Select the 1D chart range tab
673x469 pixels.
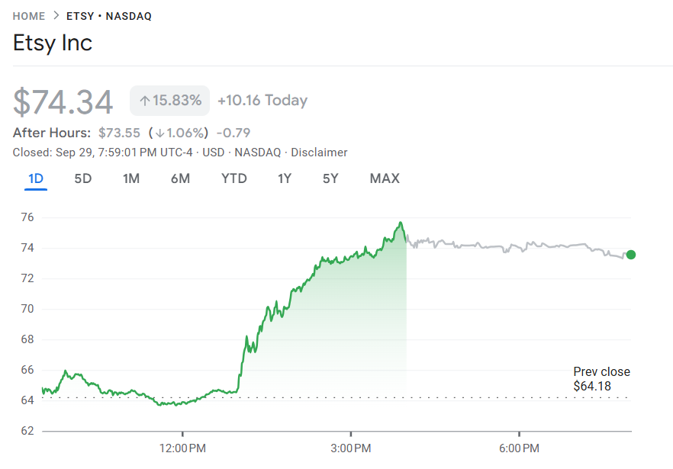pos(36,179)
